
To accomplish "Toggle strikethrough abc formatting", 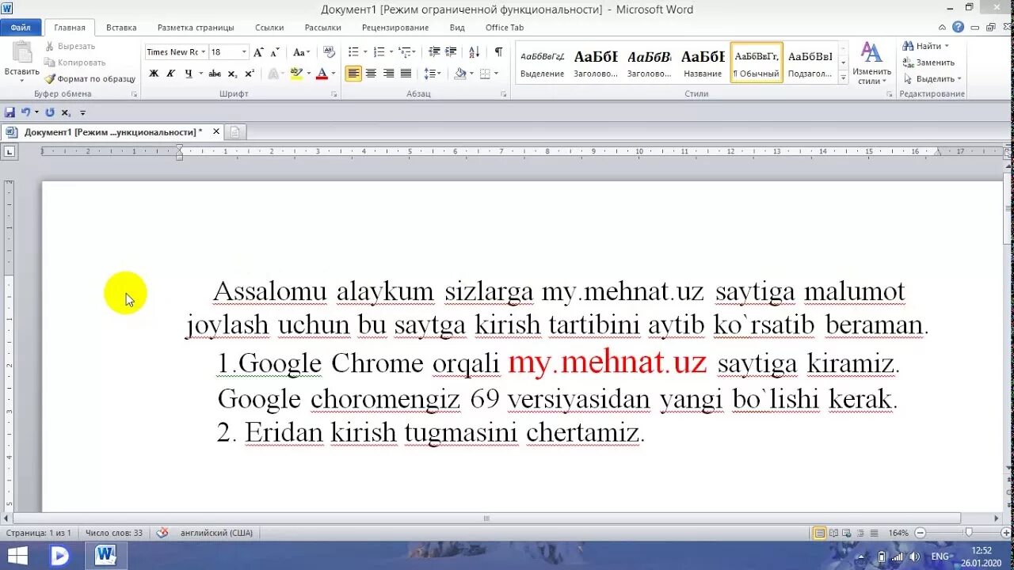I will tap(215, 74).
